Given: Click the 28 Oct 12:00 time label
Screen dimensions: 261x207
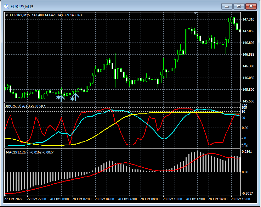Looking at the screenshot, I should (x=196, y=199).
